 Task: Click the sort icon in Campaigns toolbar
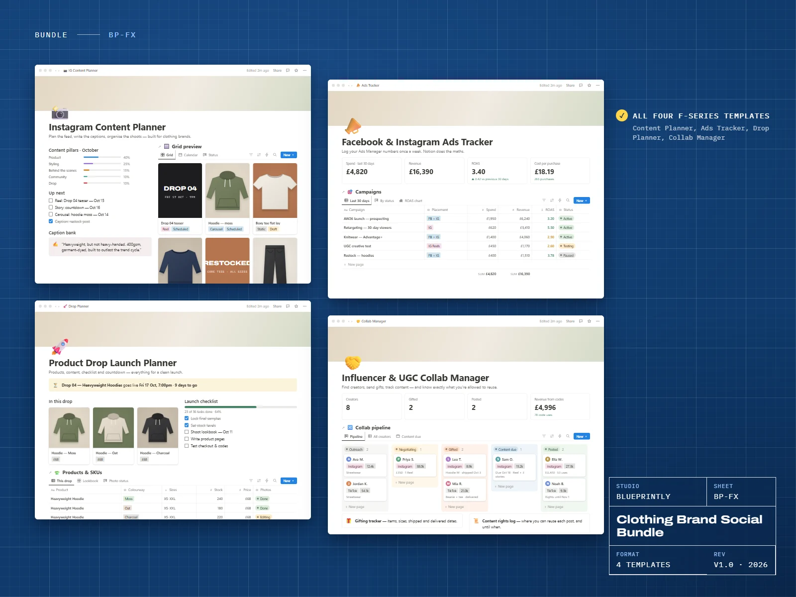(x=552, y=200)
